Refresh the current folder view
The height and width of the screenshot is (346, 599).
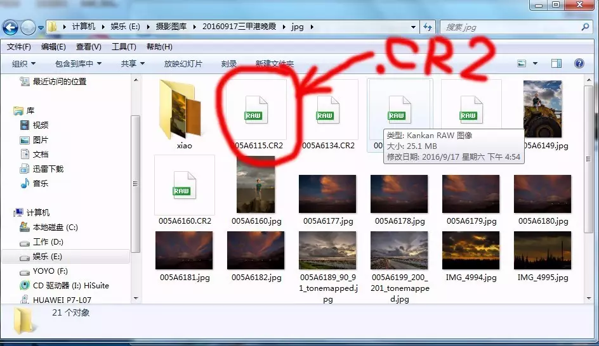[x=428, y=27]
